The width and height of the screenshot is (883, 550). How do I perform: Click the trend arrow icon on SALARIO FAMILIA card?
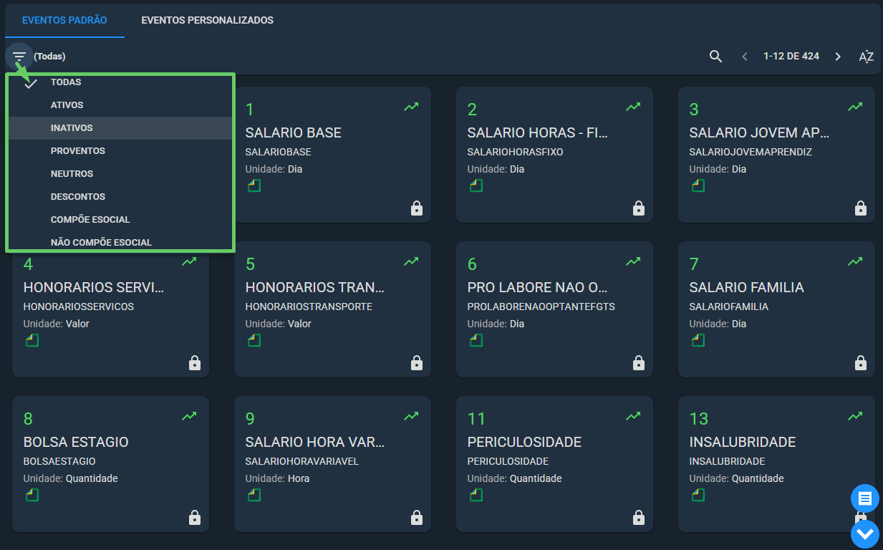point(855,261)
